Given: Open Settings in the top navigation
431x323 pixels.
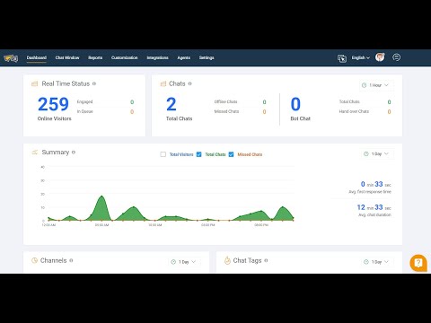Looking at the screenshot, I should [x=207, y=57].
